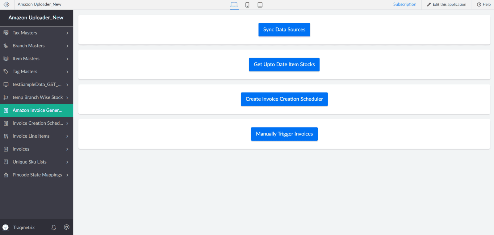Screen dimensions: 494x235
Task: Expand Pincode State Mappings chevron
Action: (67, 175)
